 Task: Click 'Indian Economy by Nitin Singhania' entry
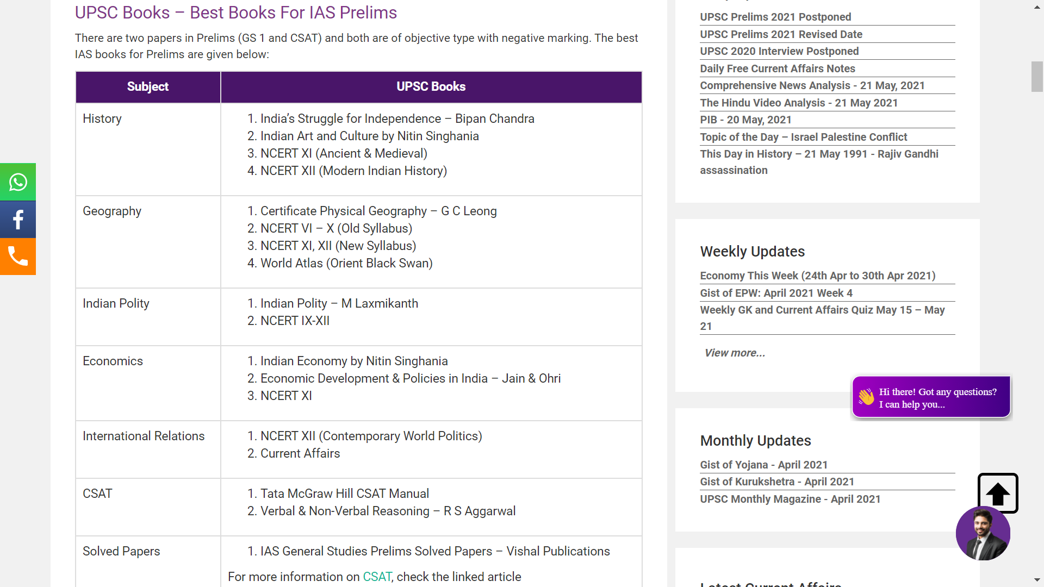pyautogui.click(x=354, y=361)
